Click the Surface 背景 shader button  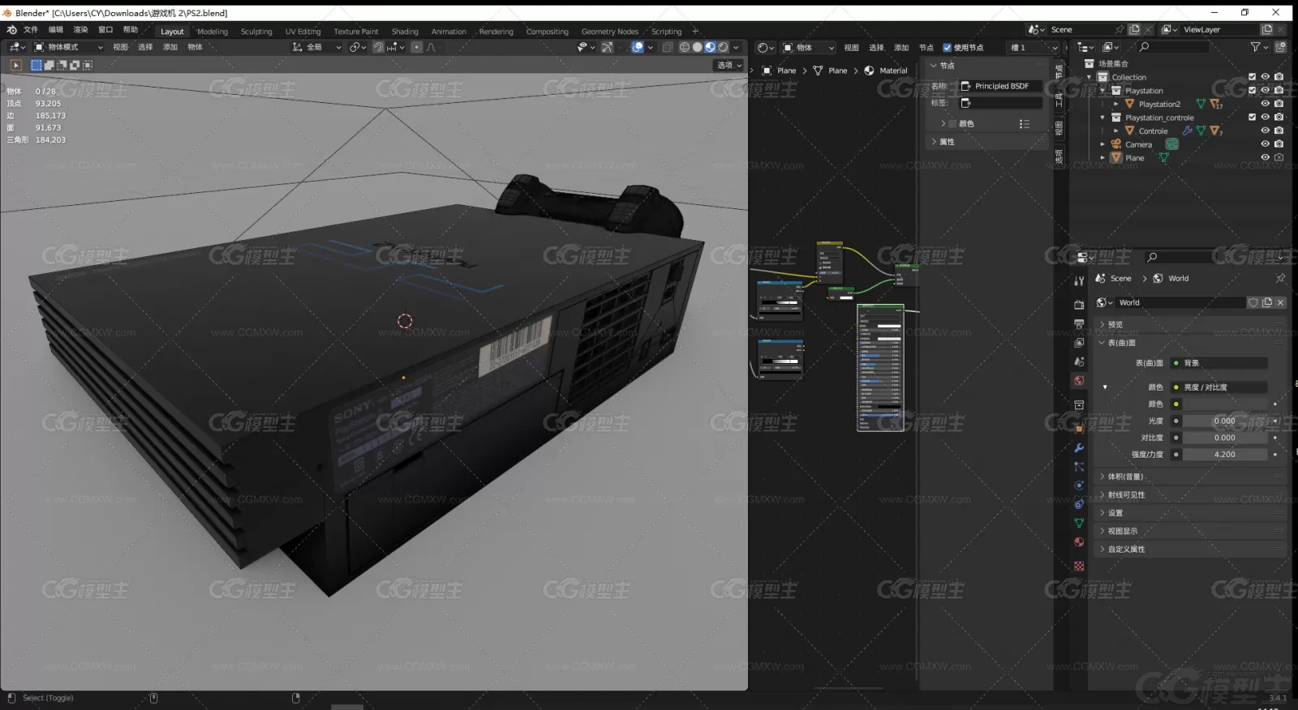pyautogui.click(x=1219, y=363)
